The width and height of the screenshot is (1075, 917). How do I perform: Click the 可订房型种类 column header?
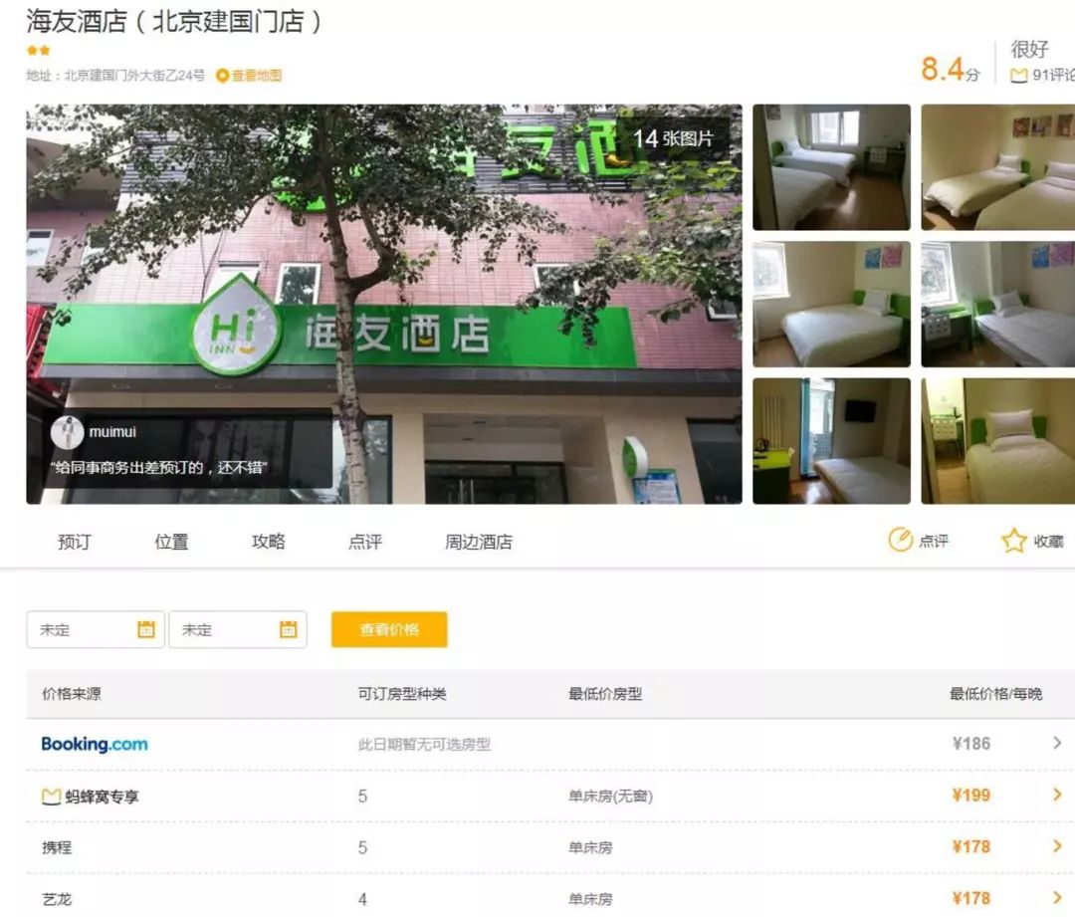pos(402,694)
